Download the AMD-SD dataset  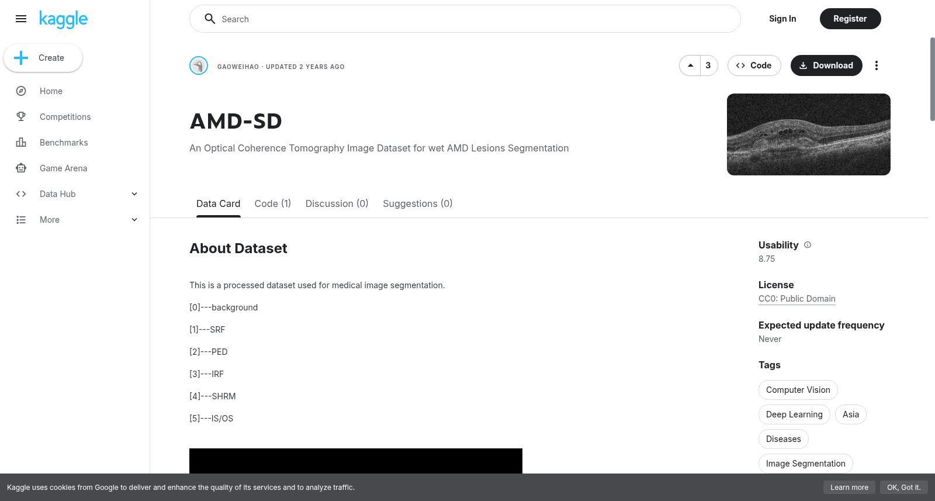[826, 65]
